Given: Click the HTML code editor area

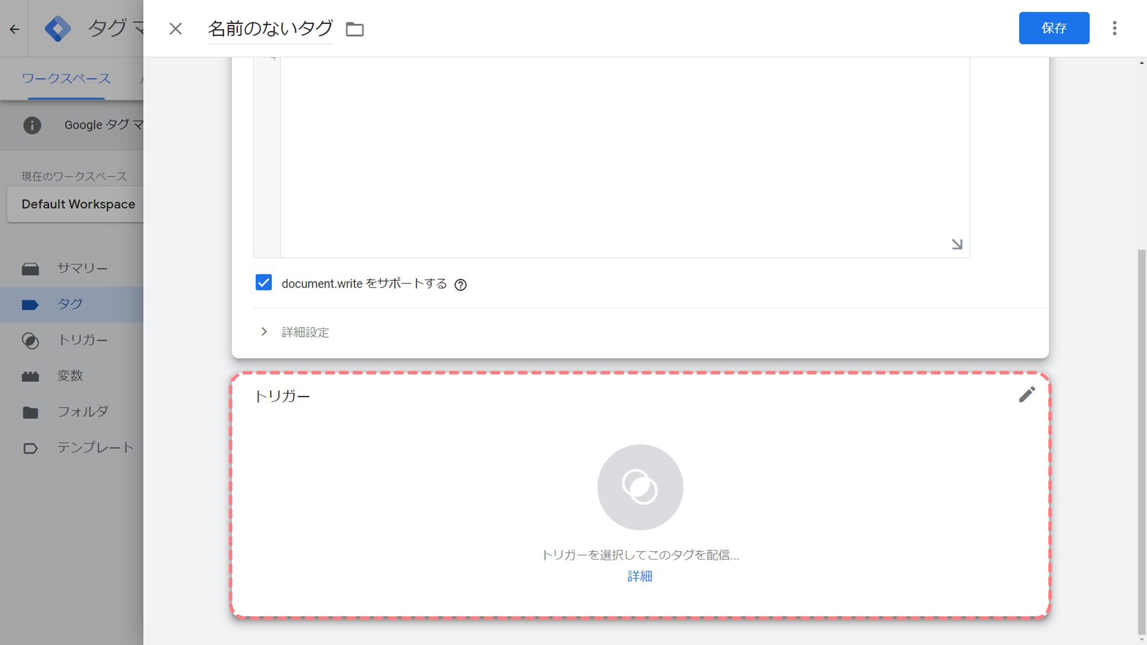Looking at the screenshot, I should (625, 157).
